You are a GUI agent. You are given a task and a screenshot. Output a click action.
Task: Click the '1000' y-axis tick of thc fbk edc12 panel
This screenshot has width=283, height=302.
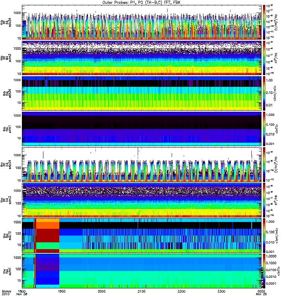17,222
